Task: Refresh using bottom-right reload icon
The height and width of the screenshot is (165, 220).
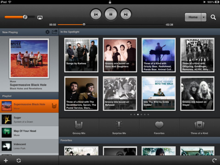Action: click(214, 160)
